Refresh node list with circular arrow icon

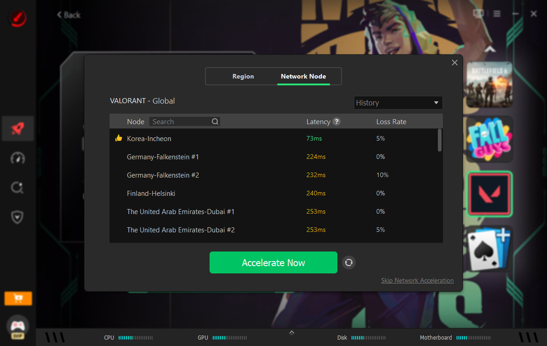pos(348,262)
